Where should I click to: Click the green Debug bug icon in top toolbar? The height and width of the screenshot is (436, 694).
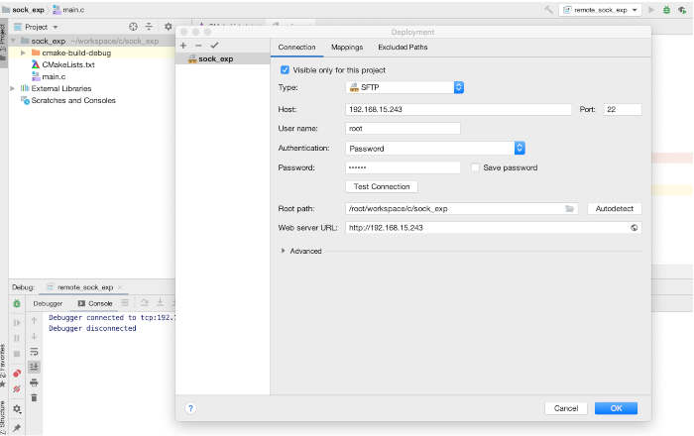click(666, 10)
